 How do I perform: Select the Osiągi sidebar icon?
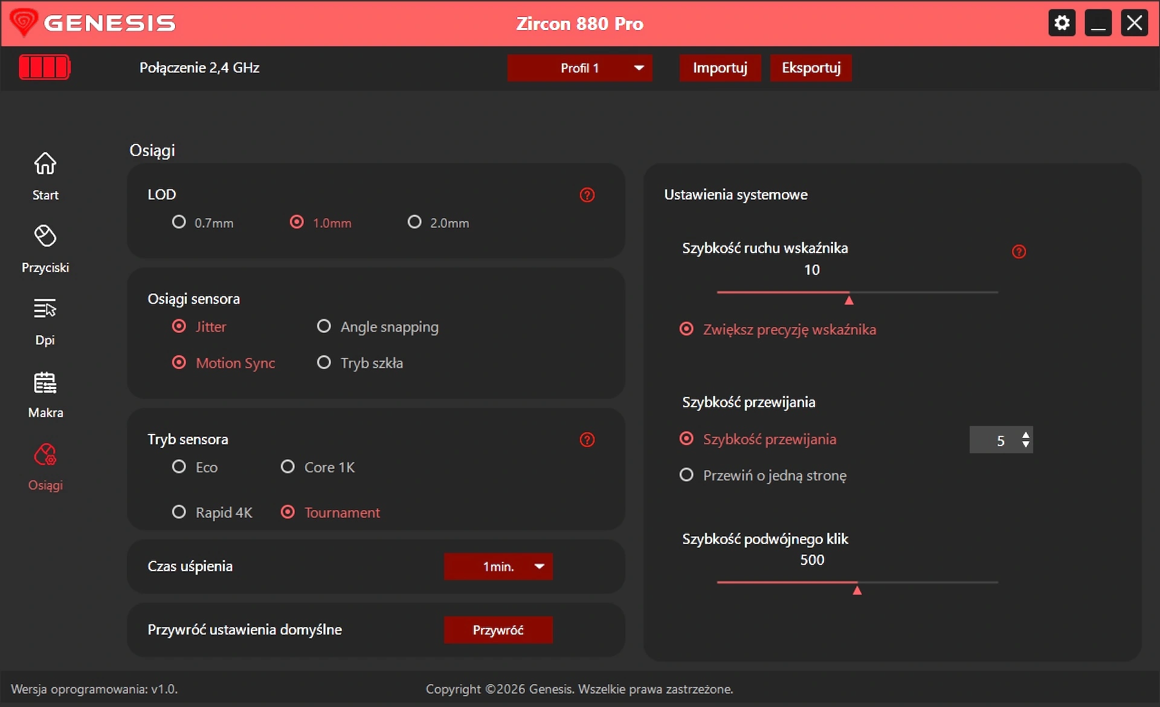click(45, 454)
